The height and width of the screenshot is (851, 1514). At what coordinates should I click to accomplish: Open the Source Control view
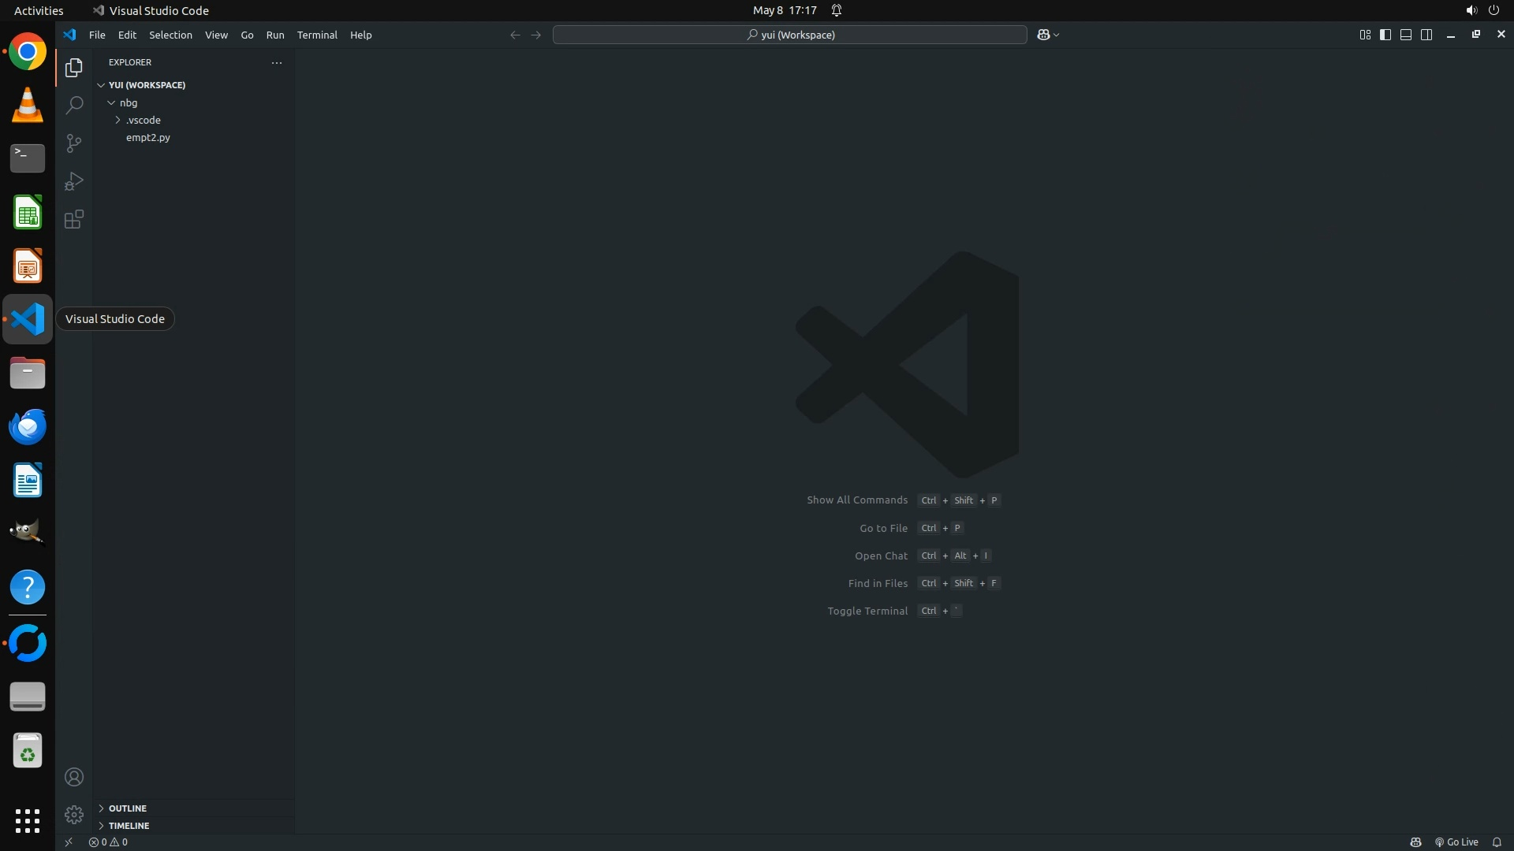pyautogui.click(x=74, y=143)
